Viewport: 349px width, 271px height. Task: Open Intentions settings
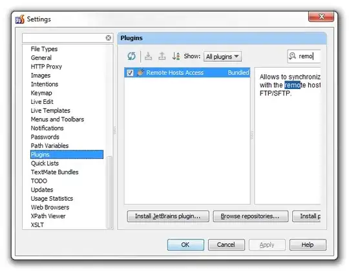(45, 84)
